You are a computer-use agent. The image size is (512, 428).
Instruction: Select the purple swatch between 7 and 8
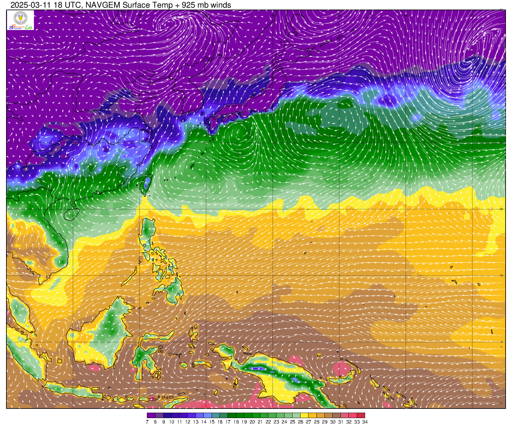click(151, 416)
